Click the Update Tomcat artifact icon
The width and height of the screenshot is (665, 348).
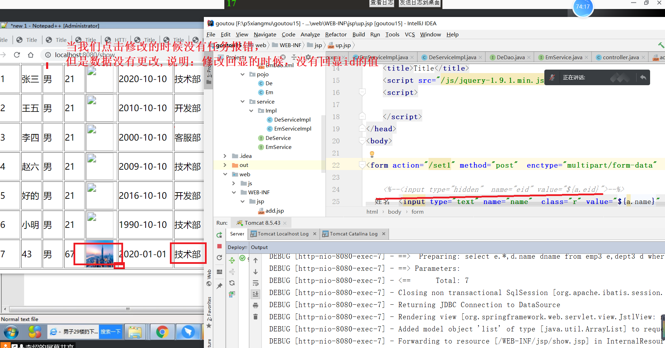[232, 294]
